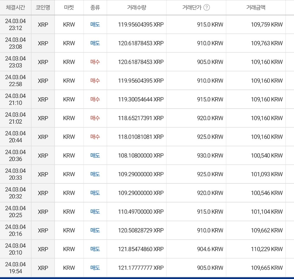Select quantity 110.49700000 XRP
The height and width of the screenshot is (279, 294).
click(141, 212)
